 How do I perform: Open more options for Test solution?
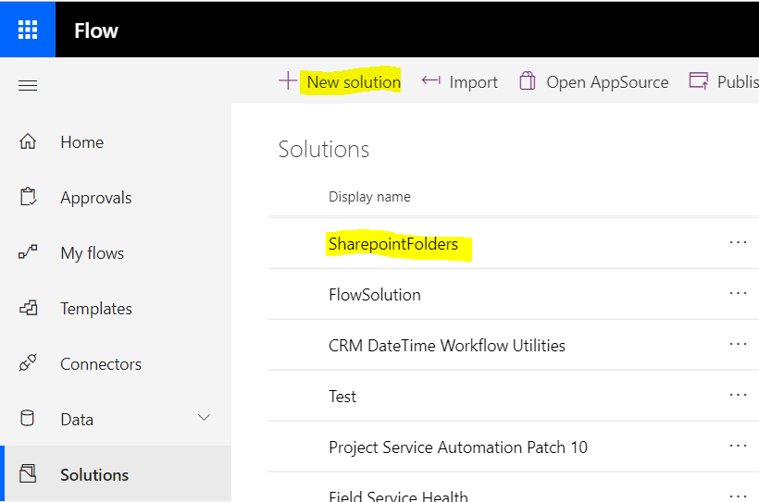(738, 395)
